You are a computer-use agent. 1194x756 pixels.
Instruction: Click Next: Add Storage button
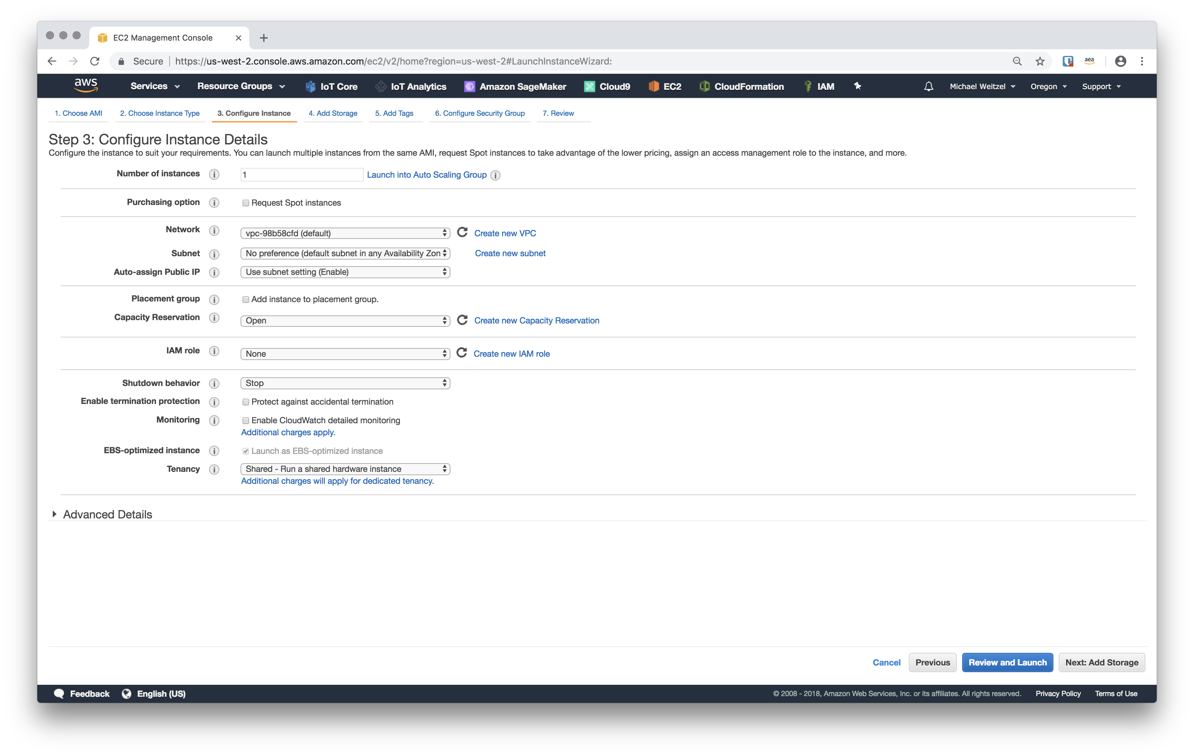pos(1102,662)
